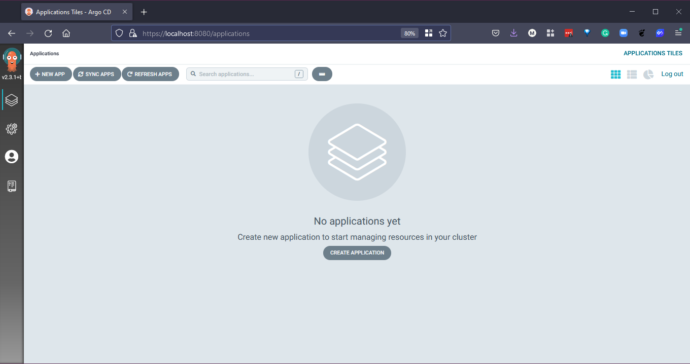Bookmark this page with the star icon
Viewport: 690px width, 364px height.
pos(443,33)
